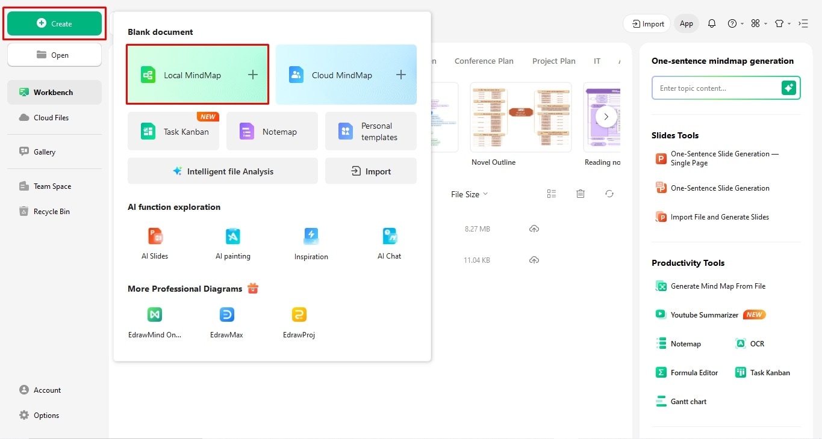
Task: Click Import in Create popup
Action: click(371, 171)
